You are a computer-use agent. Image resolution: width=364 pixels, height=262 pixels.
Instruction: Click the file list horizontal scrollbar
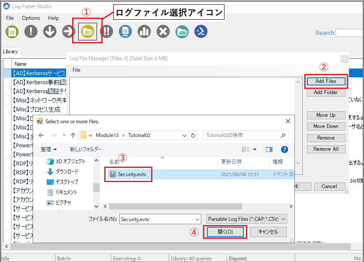175,206
